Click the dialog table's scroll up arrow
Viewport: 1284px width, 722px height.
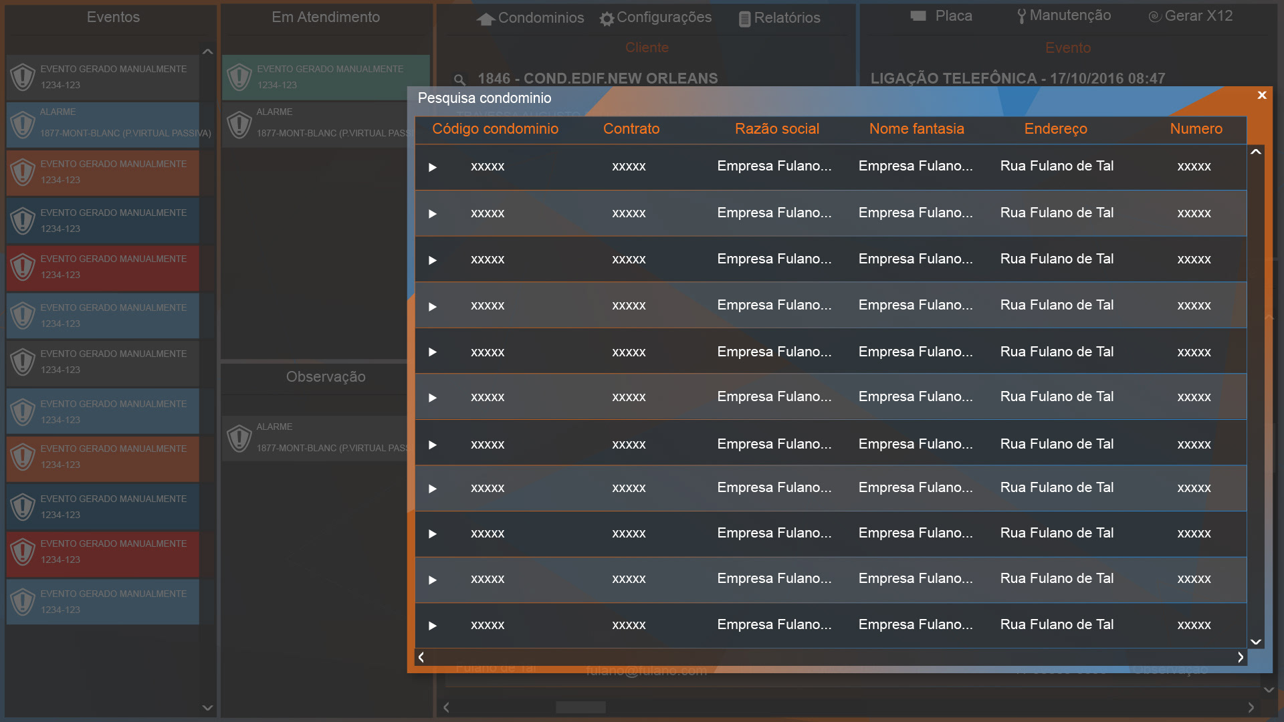(1256, 152)
